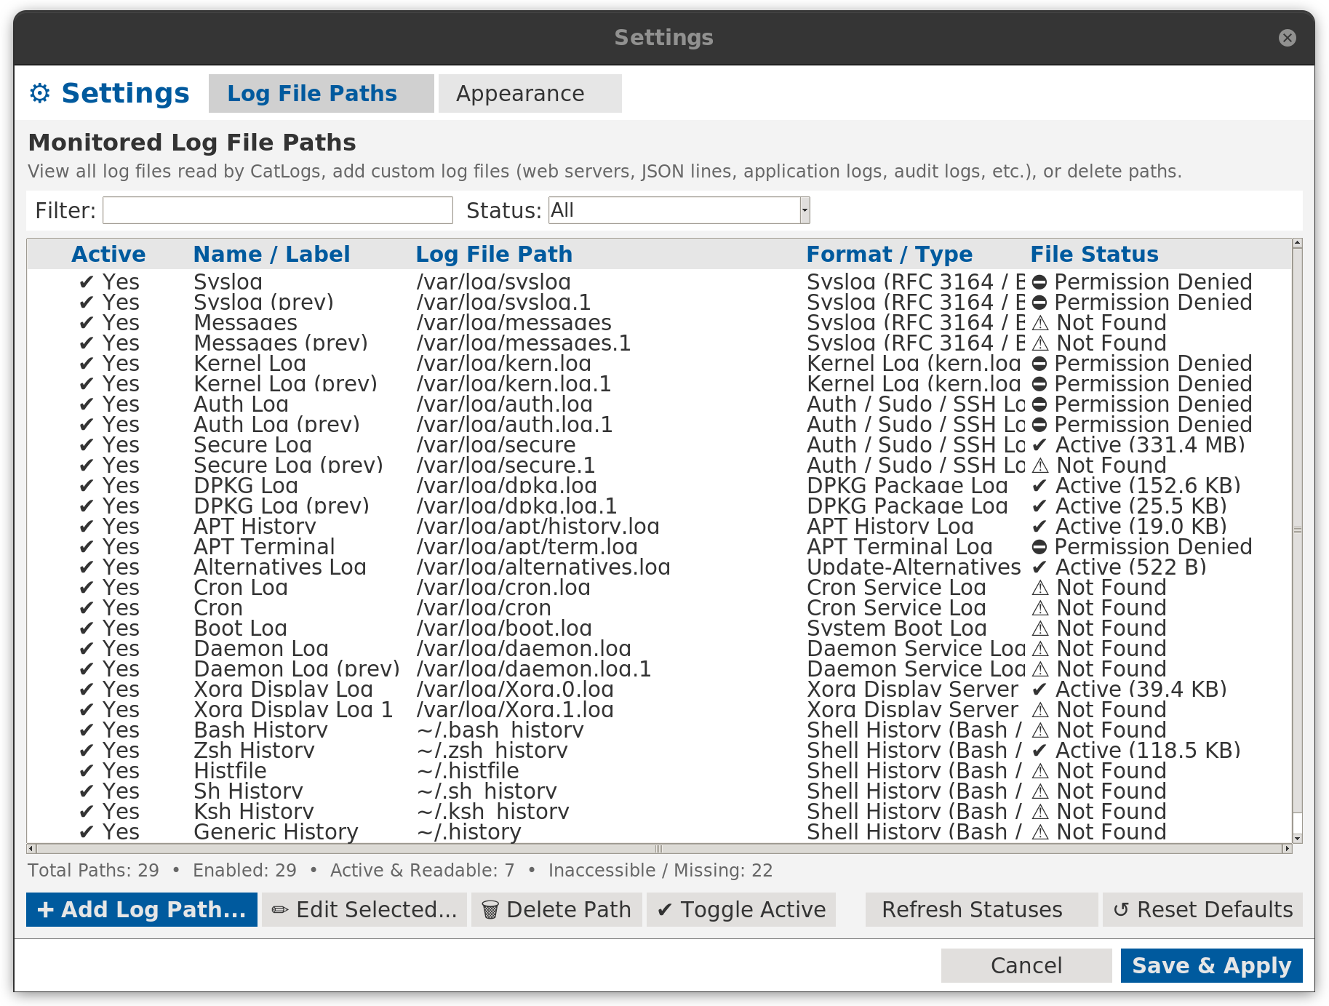Screen dimensions: 1329x1006
Task: Switch to the Log File Paths tab
Action: point(321,93)
